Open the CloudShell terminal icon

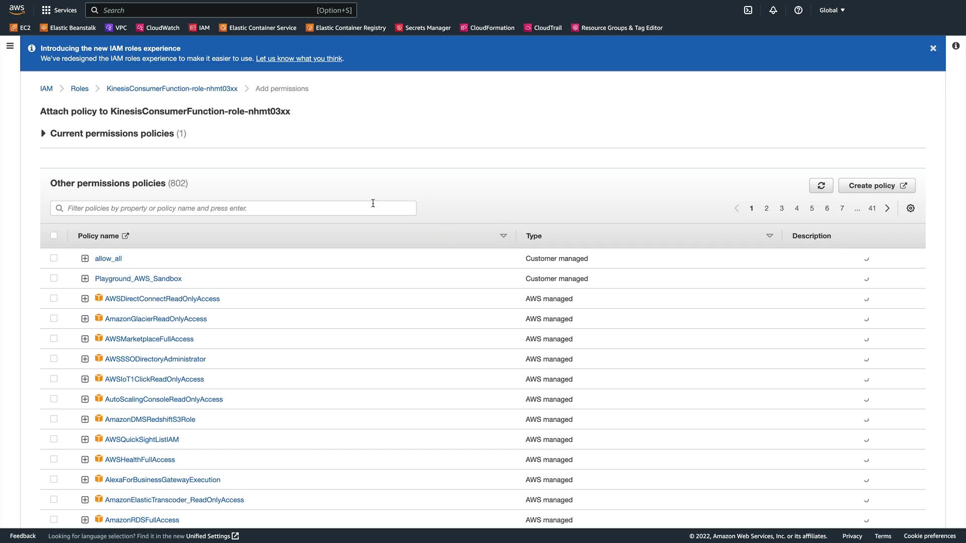pos(748,10)
